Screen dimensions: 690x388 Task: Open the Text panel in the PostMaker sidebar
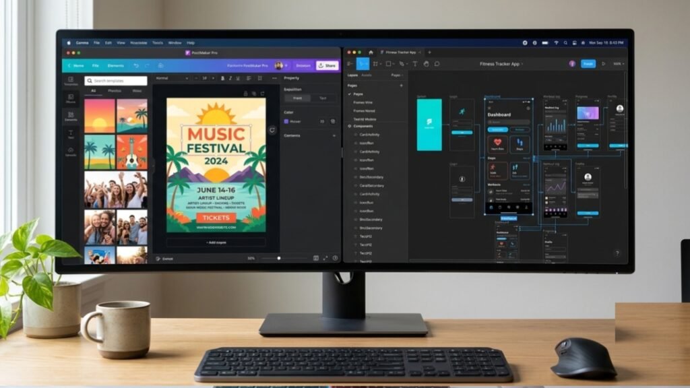click(71, 134)
